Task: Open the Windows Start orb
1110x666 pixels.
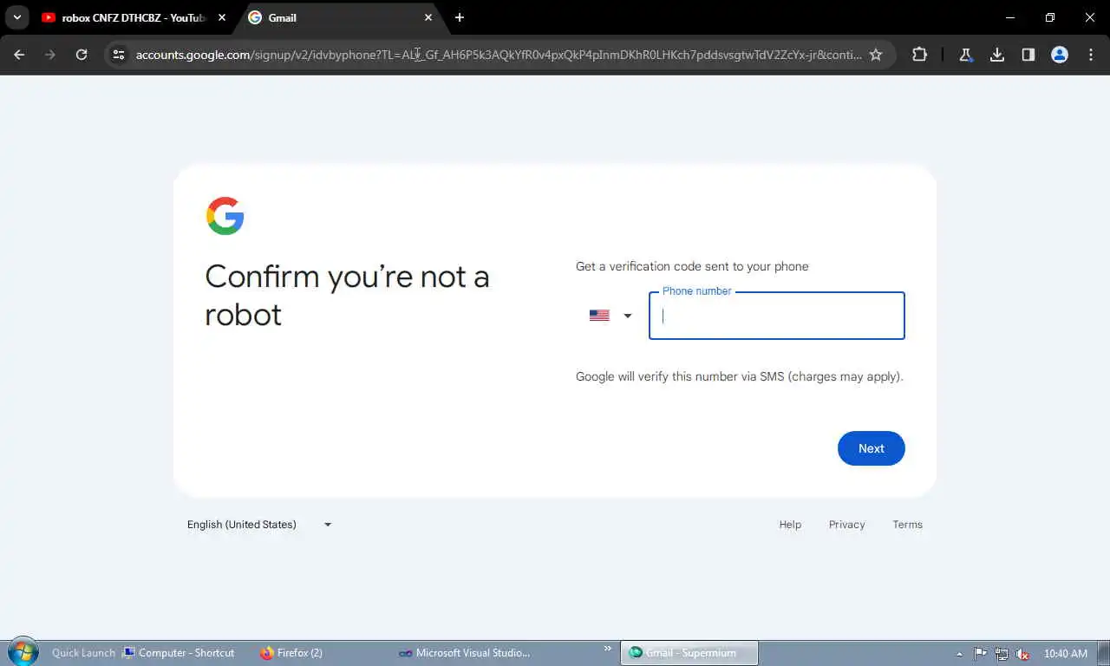Action: coord(23,652)
